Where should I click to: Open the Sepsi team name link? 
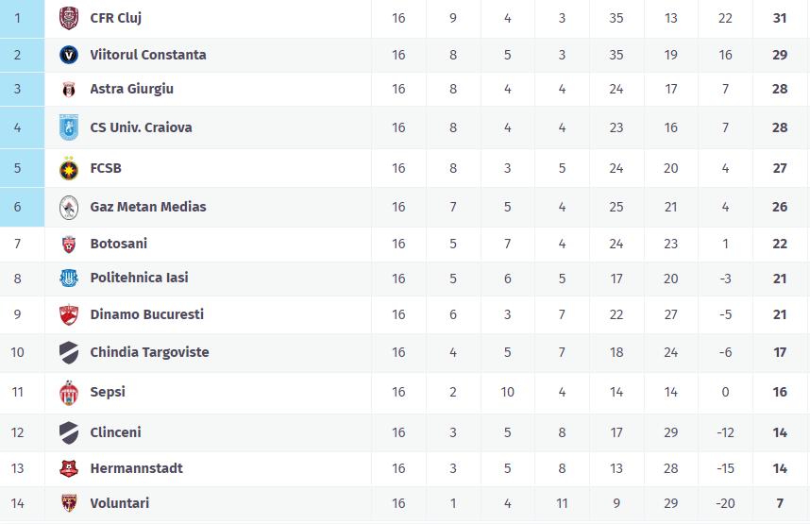pyautogui.click(x=108, y=392)
